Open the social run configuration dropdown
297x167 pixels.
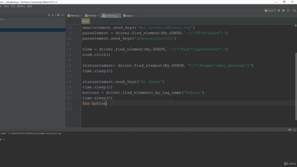(x=270, y=11)
